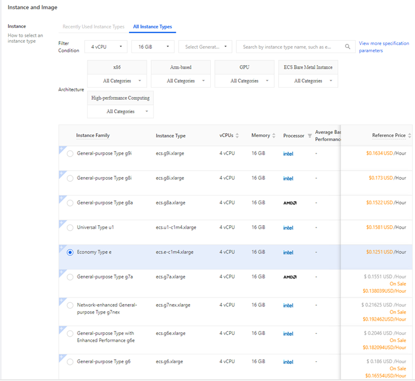Expand High-performance Computing All Categories dropdown
Viewport: 415px width, 381px height.
(120, 111)
